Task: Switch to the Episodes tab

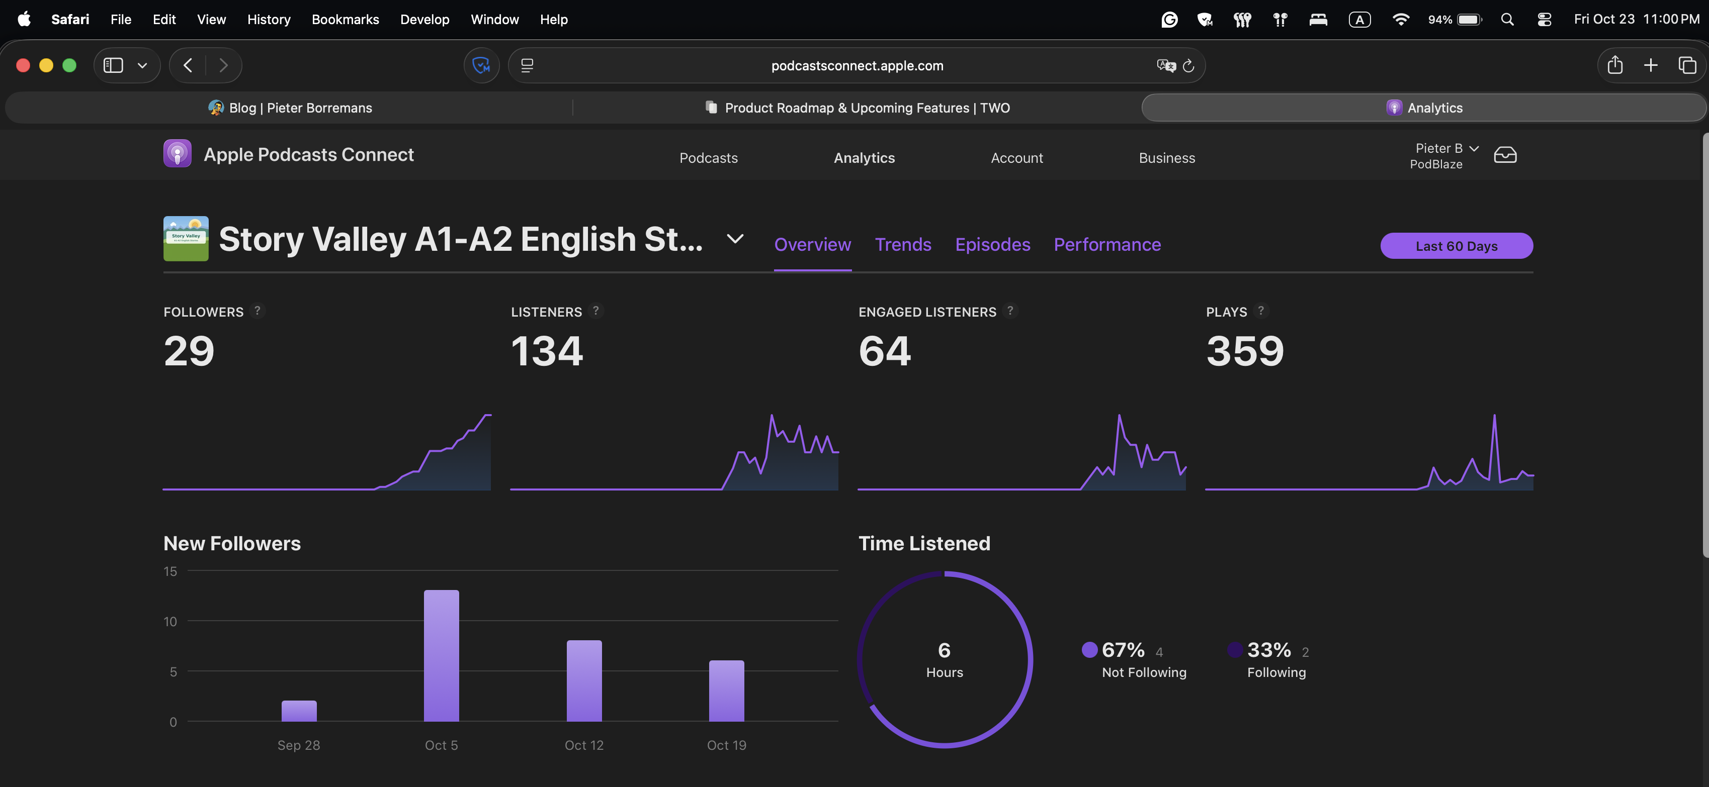Action: 992,244
